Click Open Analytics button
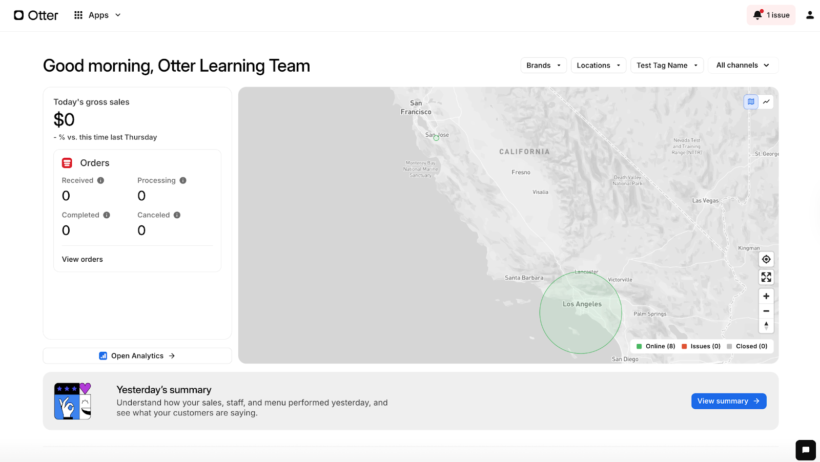The width and height of the screenshot is (820, 462). [x=137, y=356]
